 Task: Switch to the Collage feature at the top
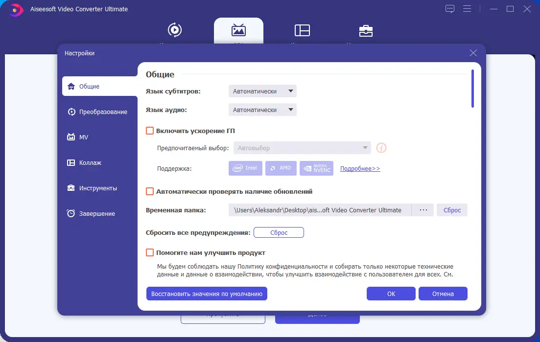coord(302,30)
